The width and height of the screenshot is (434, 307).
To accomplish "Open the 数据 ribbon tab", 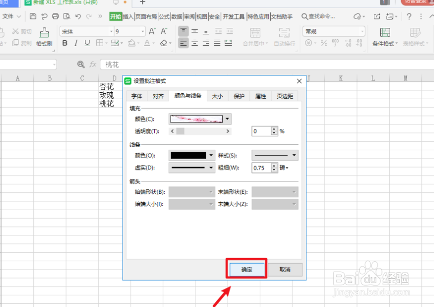I will pyautogui.click(x=177, y=16).
